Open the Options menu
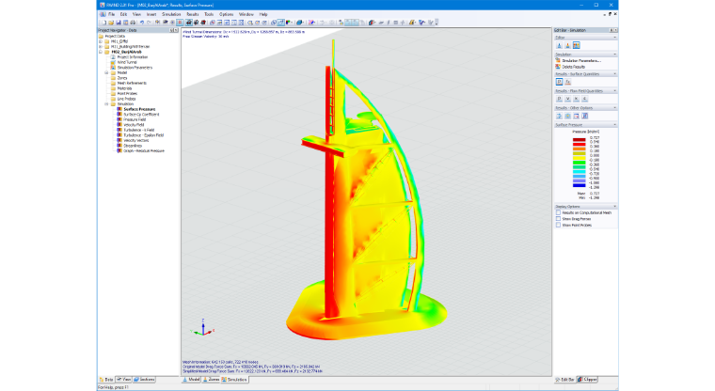Viewport: 715px width, 391px height. (226, 15)
